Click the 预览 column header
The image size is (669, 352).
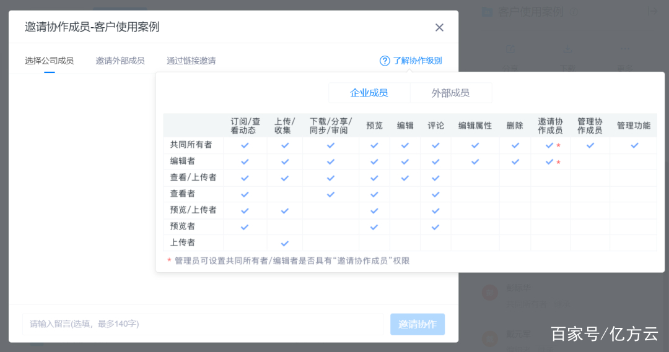click(x=374, y=126)
